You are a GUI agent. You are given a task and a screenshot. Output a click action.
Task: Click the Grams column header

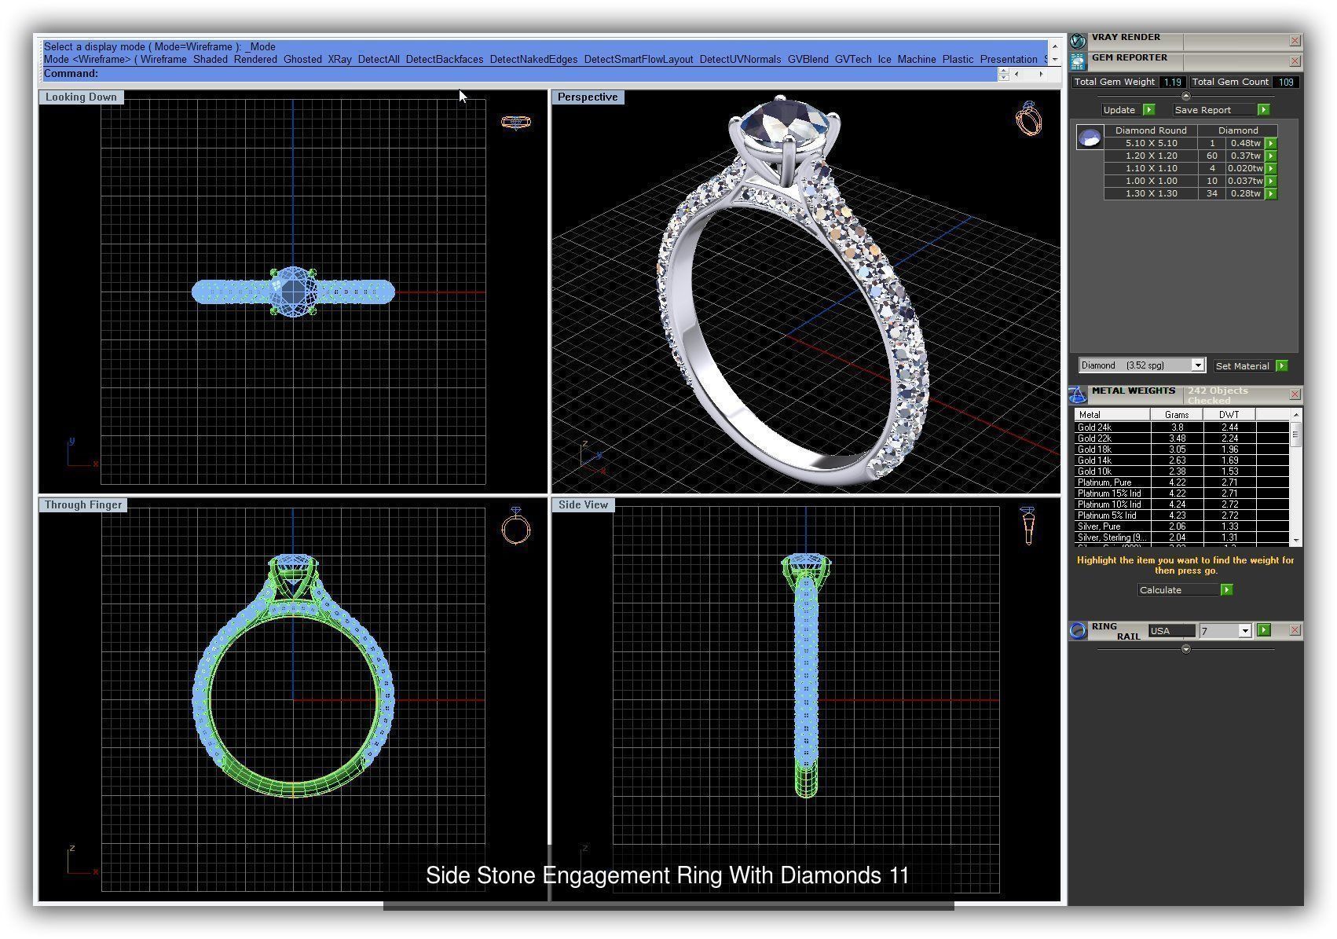pyautogui.click(x=1176, y=415)
